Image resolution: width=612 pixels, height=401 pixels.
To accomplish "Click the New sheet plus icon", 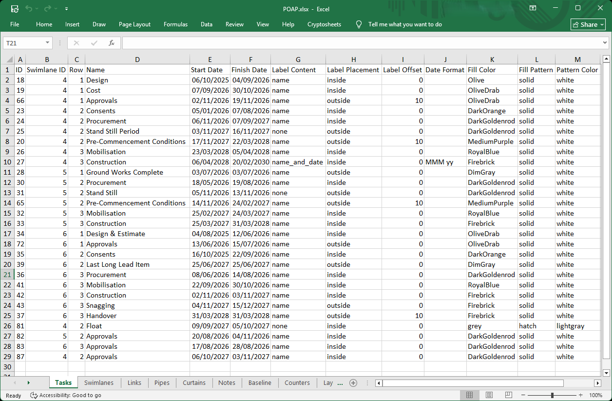I will pyautogui.click(x=354, y=383).
